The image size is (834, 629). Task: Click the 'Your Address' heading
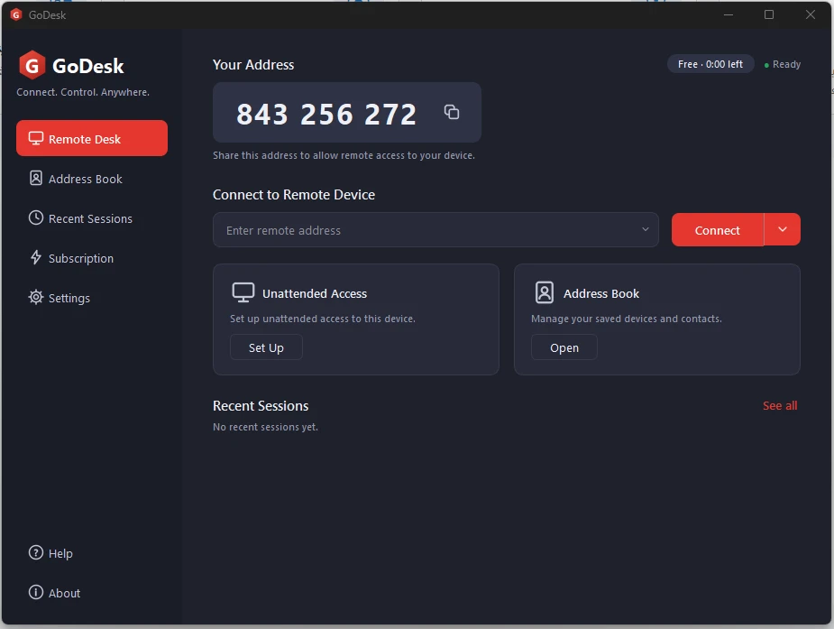coord(253,64)
